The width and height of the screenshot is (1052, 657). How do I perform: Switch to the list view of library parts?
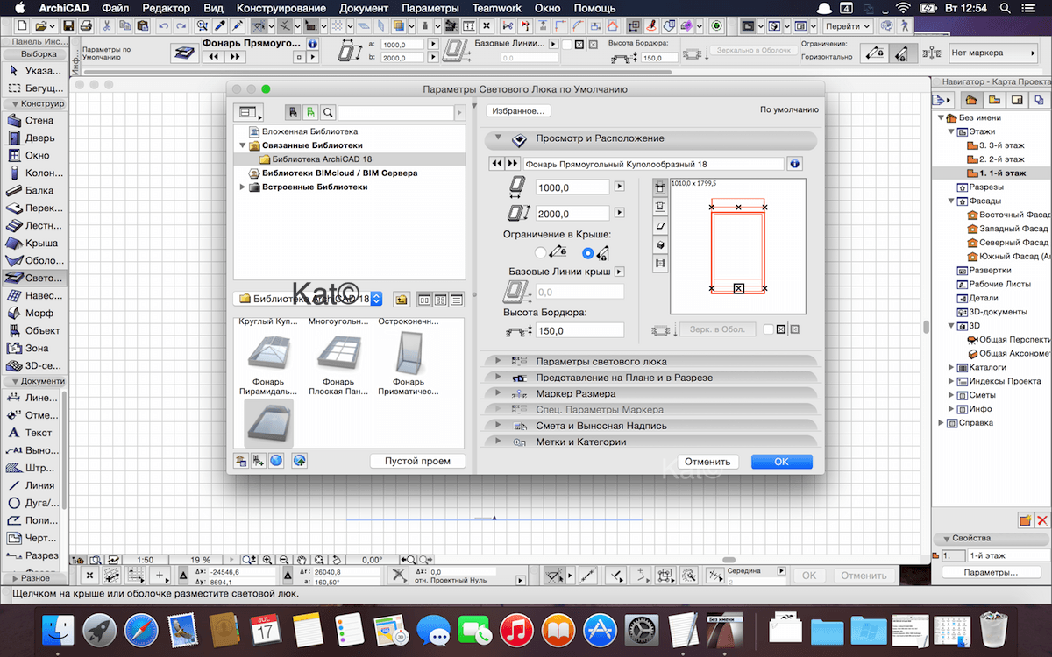(457, 300)
